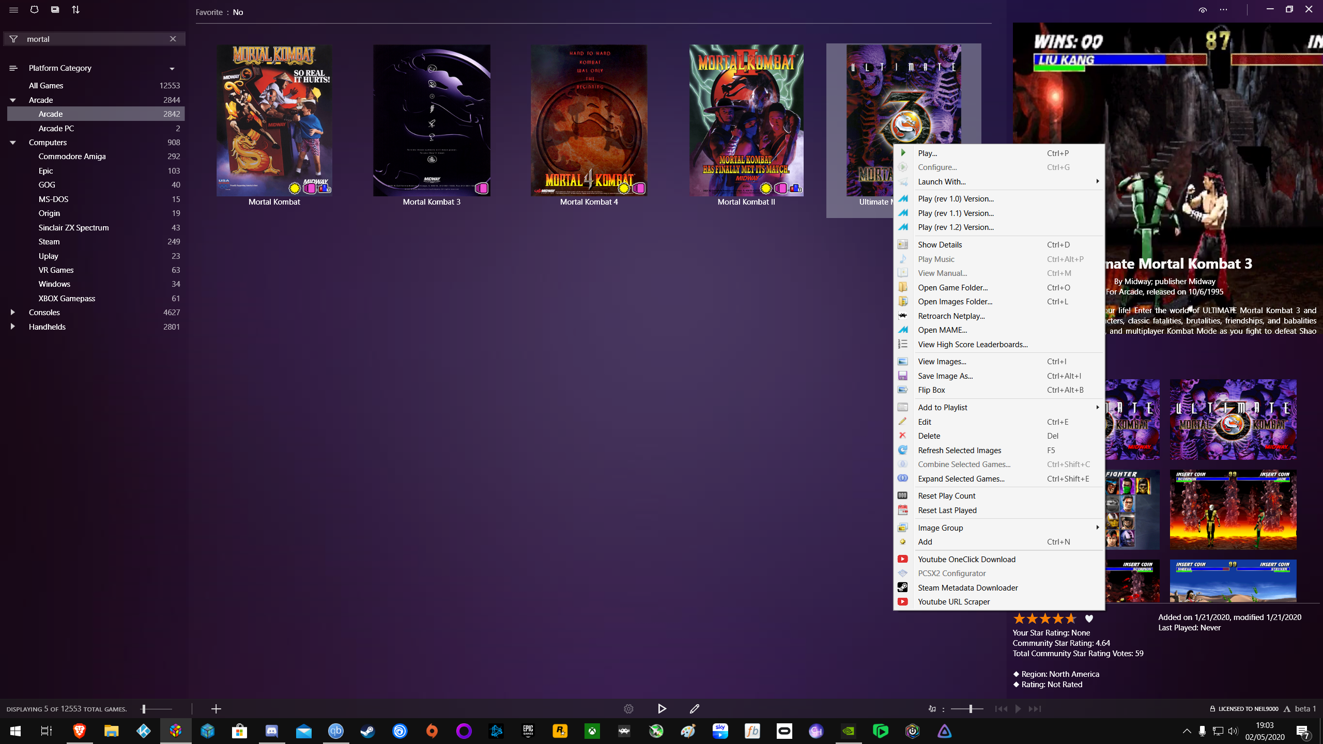Clear the 'mortal' search text
1323x744 pixels.
173,39
